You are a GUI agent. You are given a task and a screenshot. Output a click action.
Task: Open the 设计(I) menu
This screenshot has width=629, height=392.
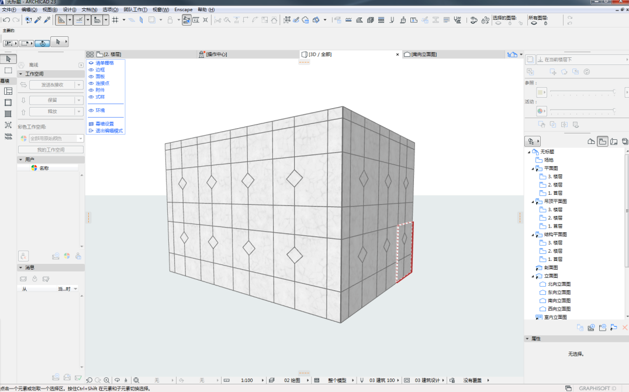click(70, 9)
